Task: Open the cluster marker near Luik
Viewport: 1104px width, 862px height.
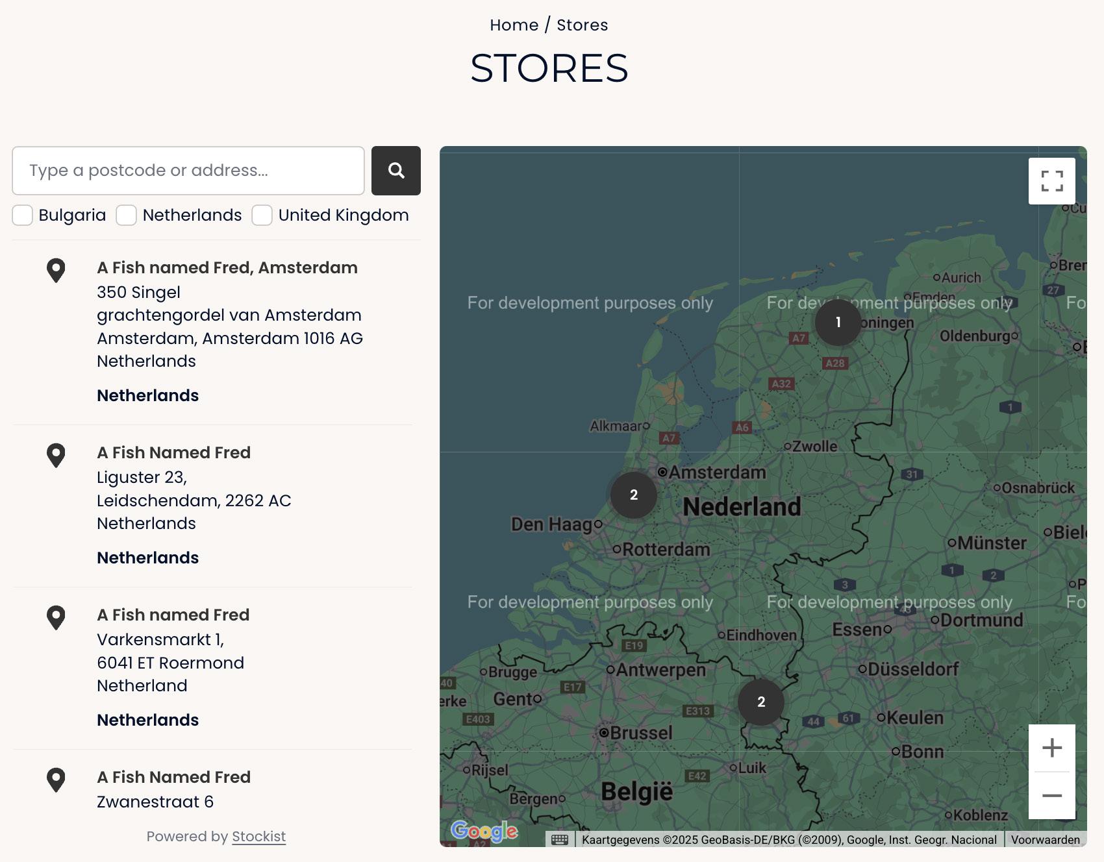Action: pyautogui.click(x=760, y=702)
